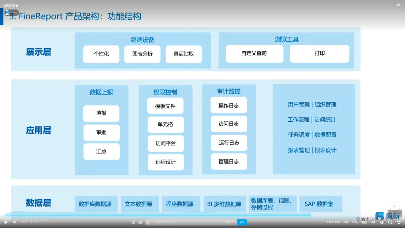Click the floating bilibili TV icon

pyautogui.click(x=394, y=207)
